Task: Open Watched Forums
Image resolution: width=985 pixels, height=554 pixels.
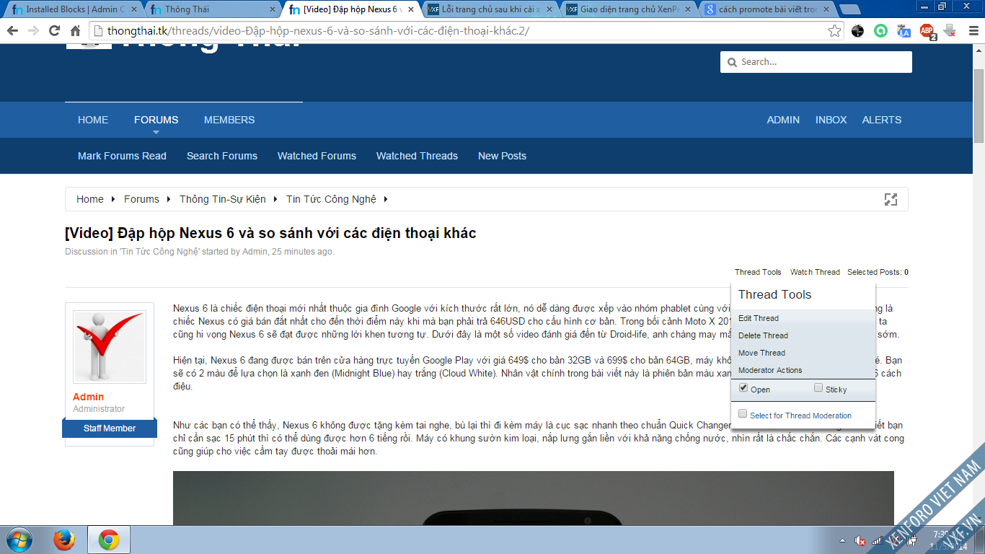Action: tap(317, 156)
